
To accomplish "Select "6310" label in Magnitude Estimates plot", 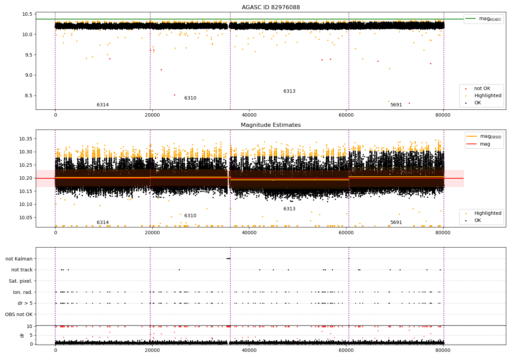I will [x=190, y=216].
